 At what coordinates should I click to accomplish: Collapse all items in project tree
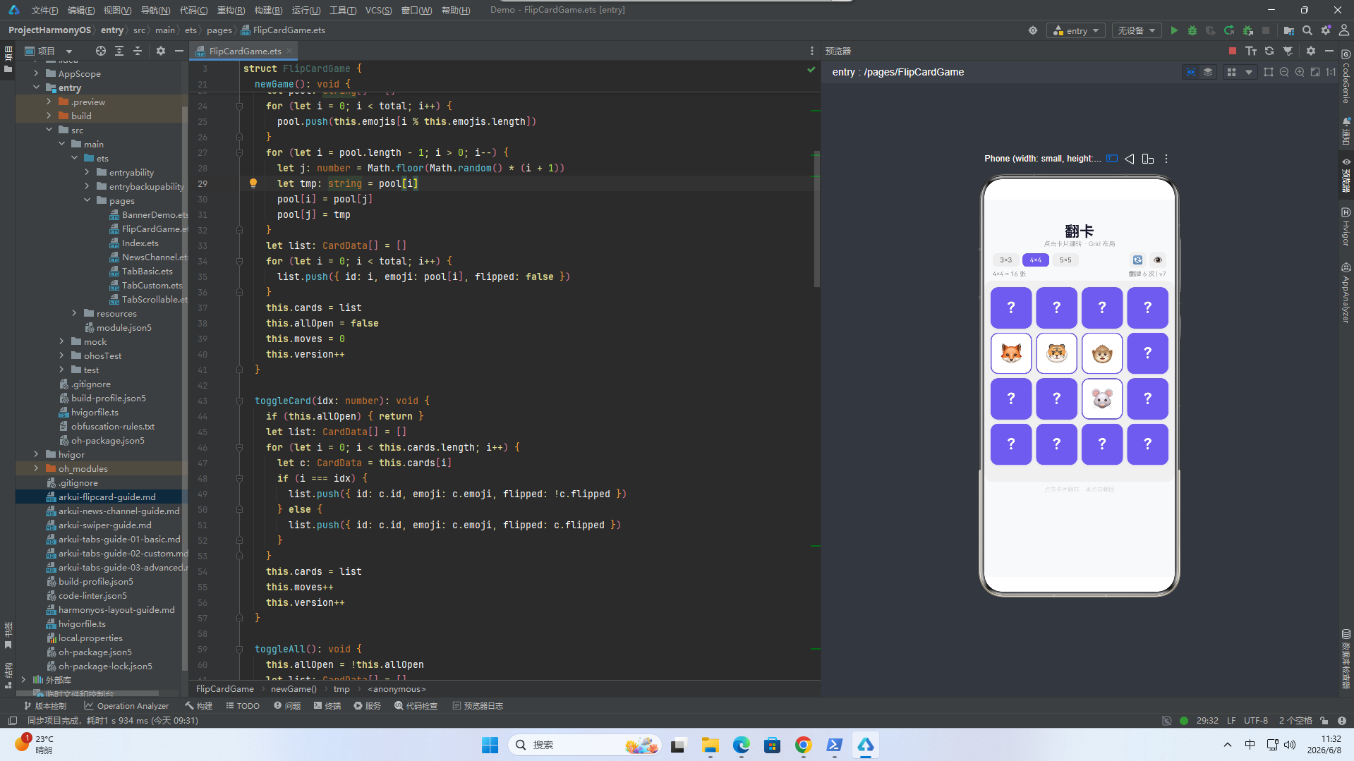(x=138, y=51)
